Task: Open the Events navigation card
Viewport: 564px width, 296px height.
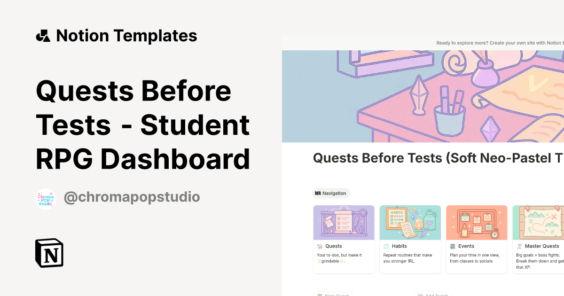Action: [x=477, y=237]
